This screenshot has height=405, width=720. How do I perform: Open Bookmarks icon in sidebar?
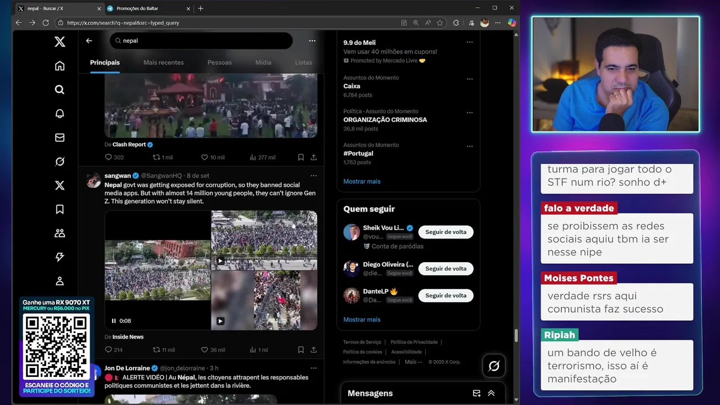(60, 209)
